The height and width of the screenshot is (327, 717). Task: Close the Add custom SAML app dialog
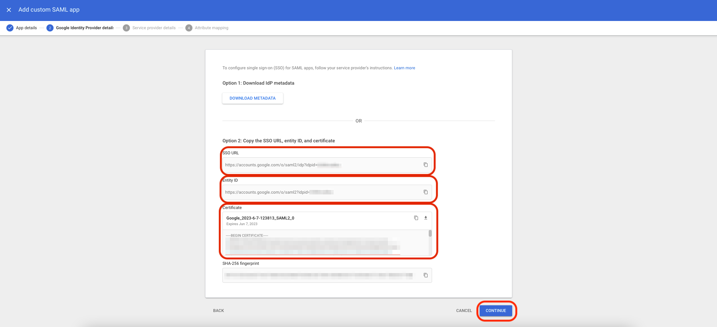pyautogui.click(x=9, y=10)
